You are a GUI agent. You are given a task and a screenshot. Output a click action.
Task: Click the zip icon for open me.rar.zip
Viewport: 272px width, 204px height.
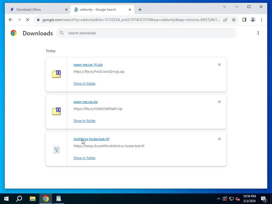click(56, 111)
